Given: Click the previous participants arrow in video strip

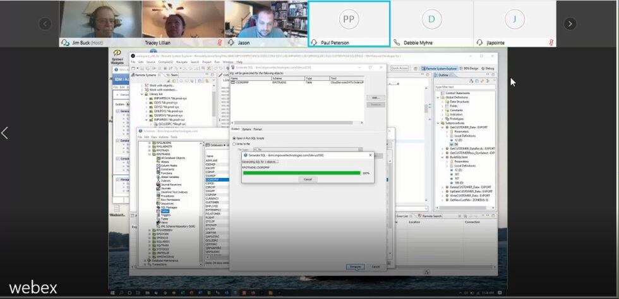Looking at the screenshot, I should tap(45, 23).
